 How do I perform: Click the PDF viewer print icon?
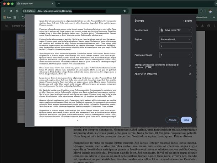(x=208, y=26)
